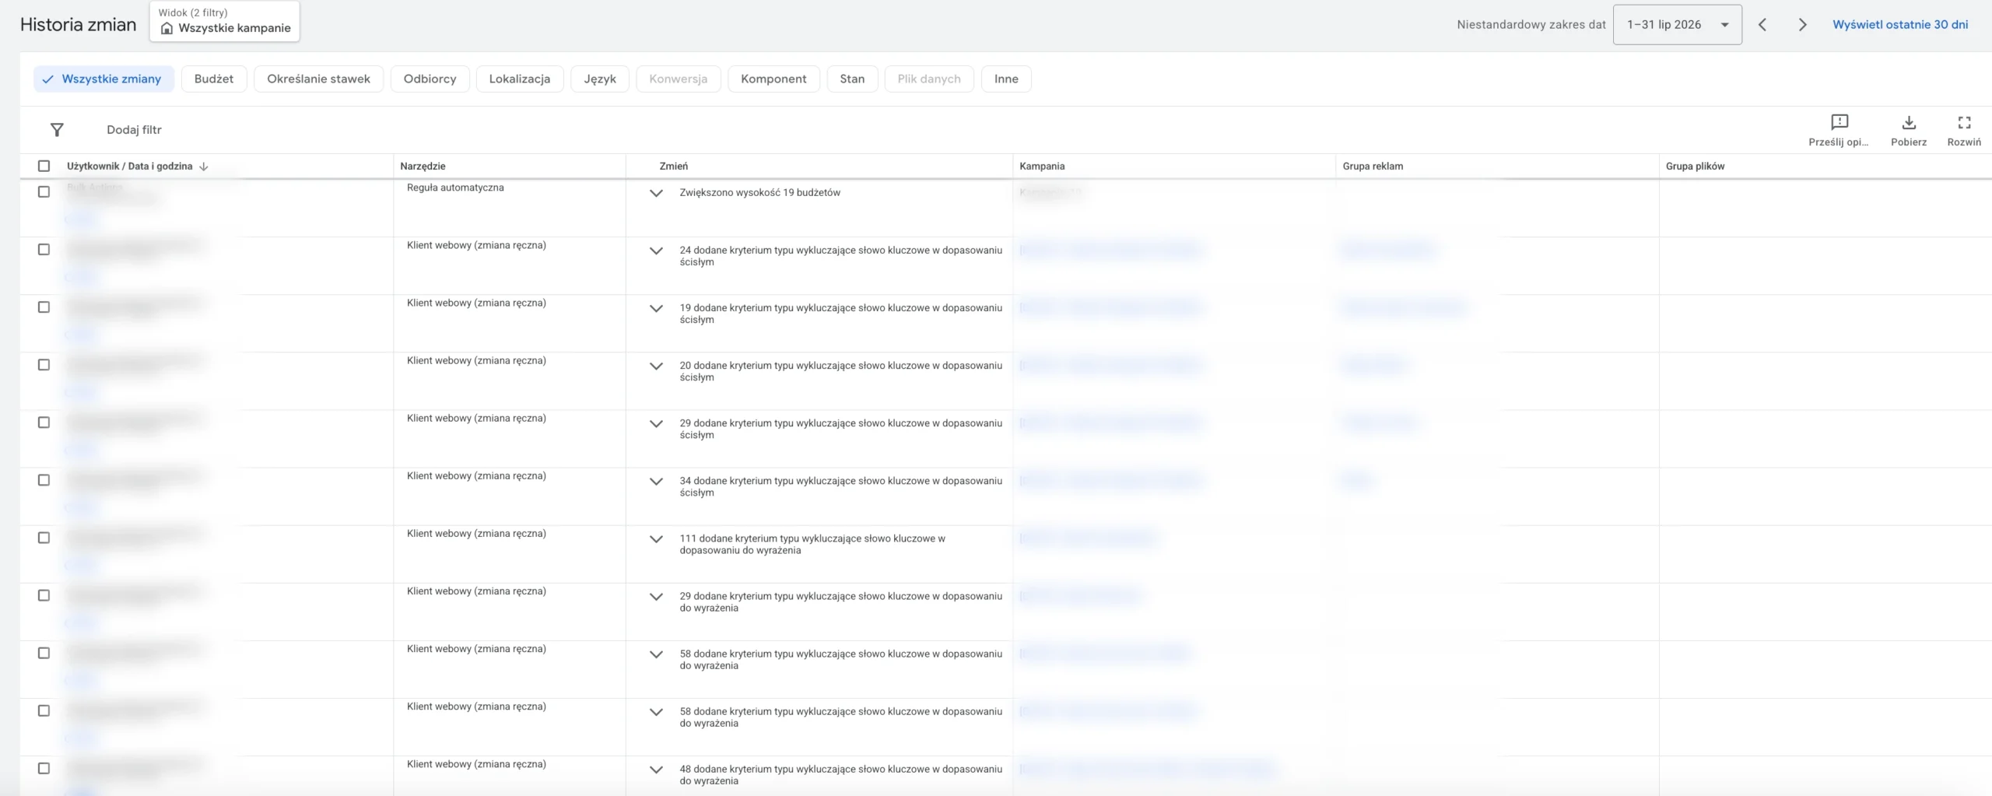
Task: Check the row with Zwiększono wysokość 19 budżetów
Action: pos(44,191)
